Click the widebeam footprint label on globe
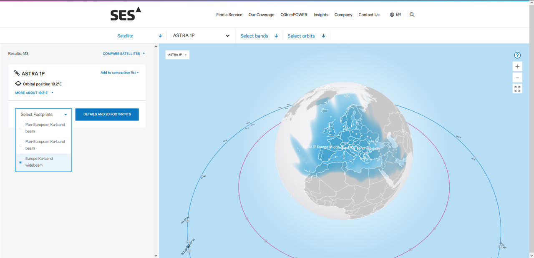534x258 pixels. point(342,148)
